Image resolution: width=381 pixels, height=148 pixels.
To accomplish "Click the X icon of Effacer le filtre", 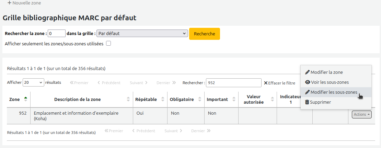I will coord(266,83).
